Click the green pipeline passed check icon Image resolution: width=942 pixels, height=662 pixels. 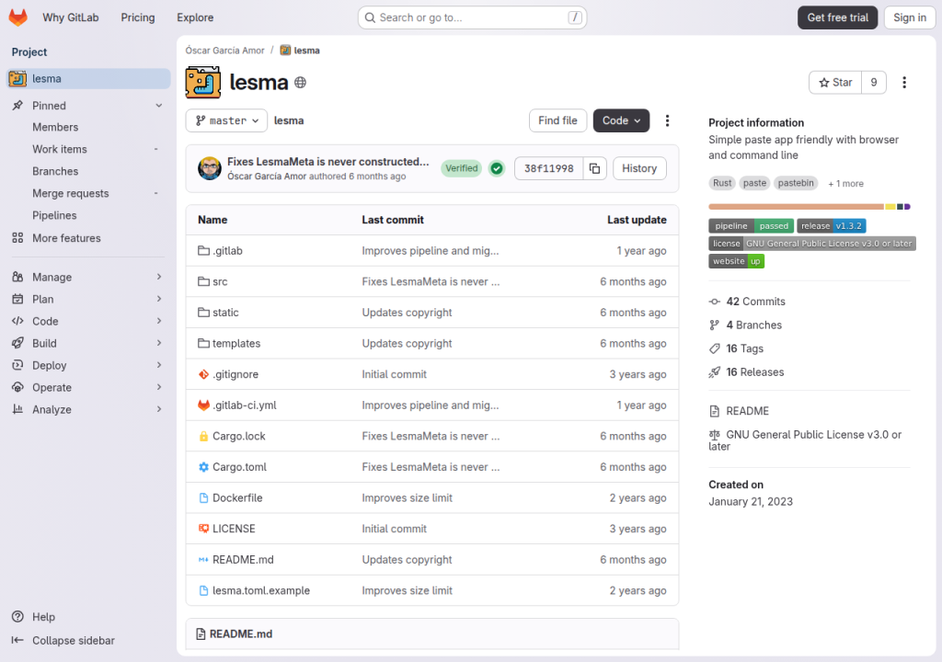(x=497, y=169)
